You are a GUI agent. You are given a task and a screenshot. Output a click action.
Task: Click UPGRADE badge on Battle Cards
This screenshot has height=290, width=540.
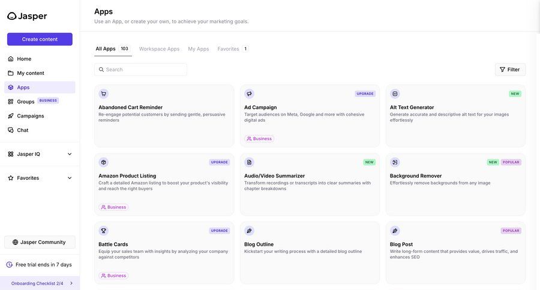(x=220, y=231)
